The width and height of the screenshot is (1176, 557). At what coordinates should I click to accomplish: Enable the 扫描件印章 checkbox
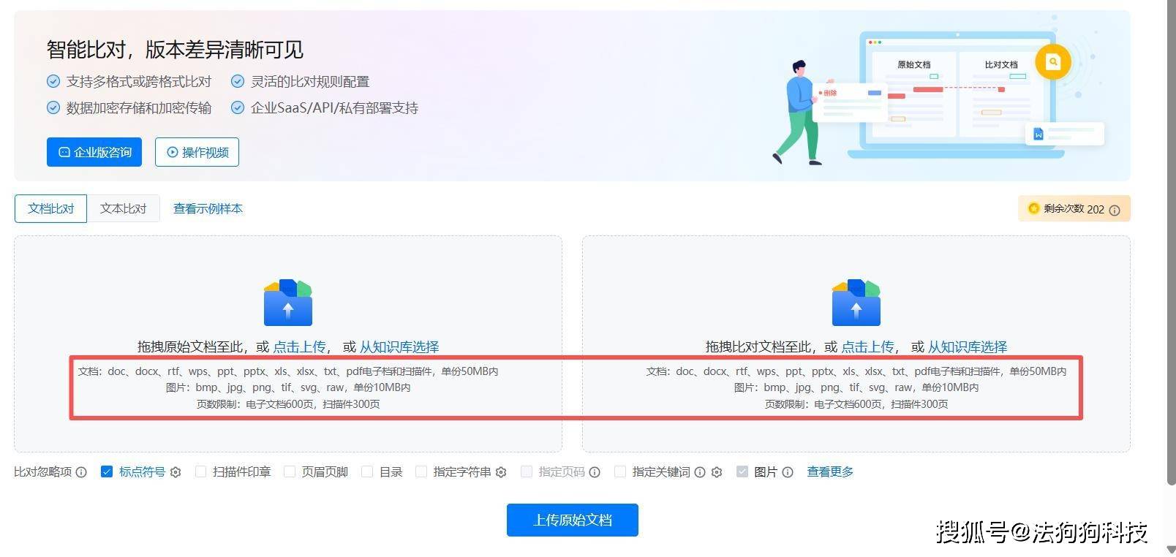tap(200, 472)
